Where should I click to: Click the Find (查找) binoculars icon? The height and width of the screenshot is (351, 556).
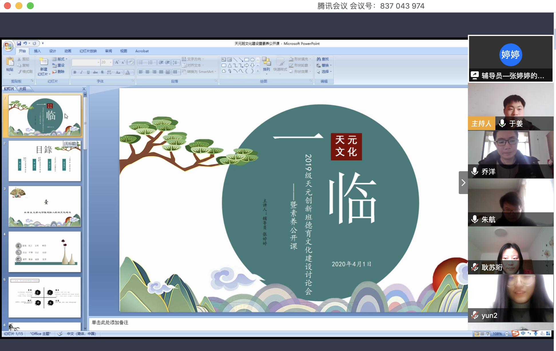pos(319,59)
